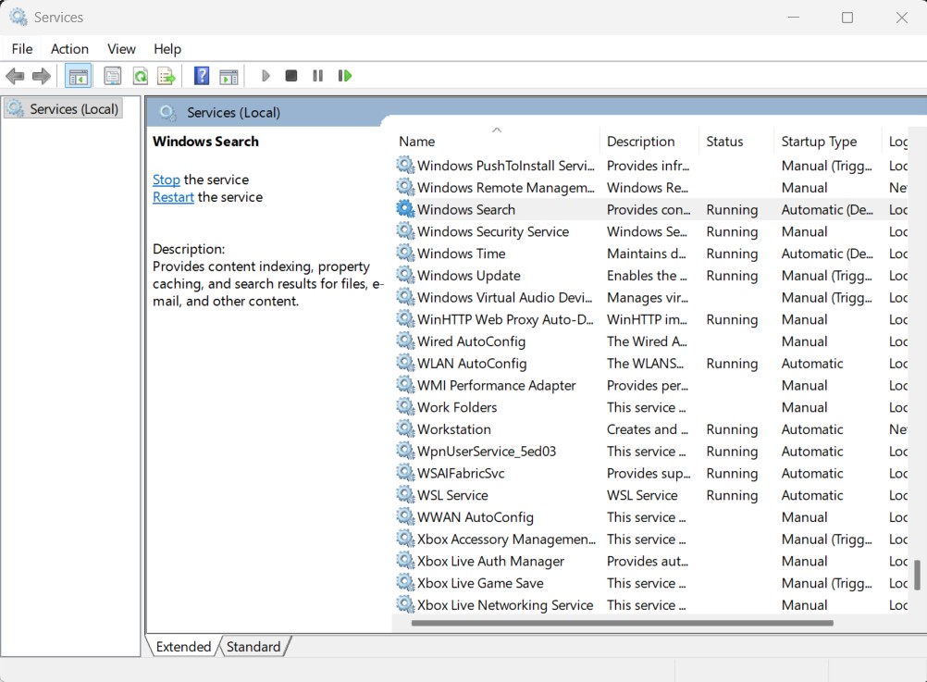
Task: Select WinHTTP Web Proxy Auto-Discovery row
Action: (650, 319)
